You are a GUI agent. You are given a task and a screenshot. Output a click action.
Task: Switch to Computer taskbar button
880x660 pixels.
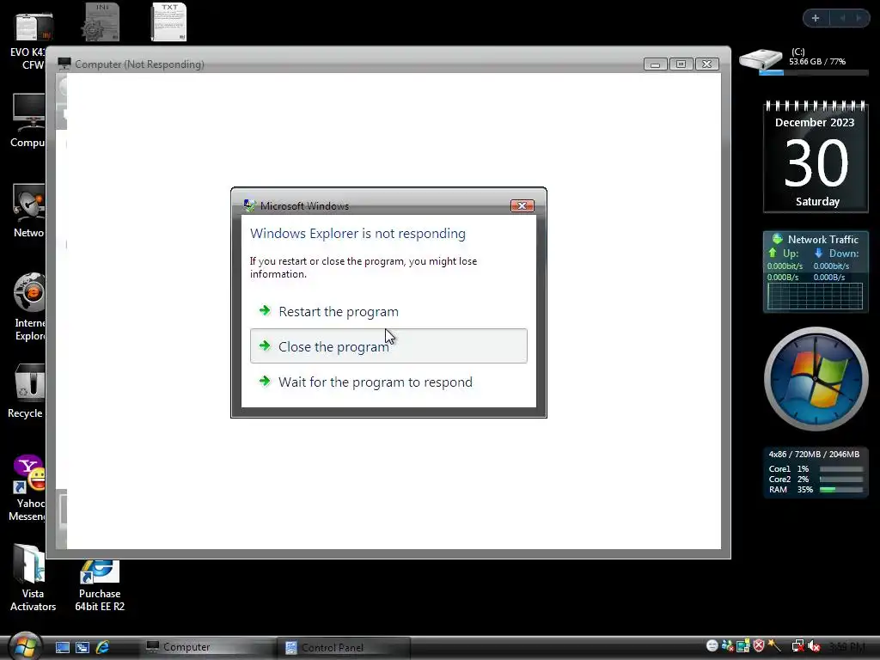pyautogui.click(x=208, y=647)
